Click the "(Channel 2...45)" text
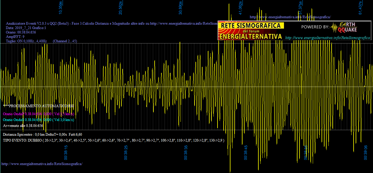This screenshot has height=173, width=373. [x=65, y=41]
